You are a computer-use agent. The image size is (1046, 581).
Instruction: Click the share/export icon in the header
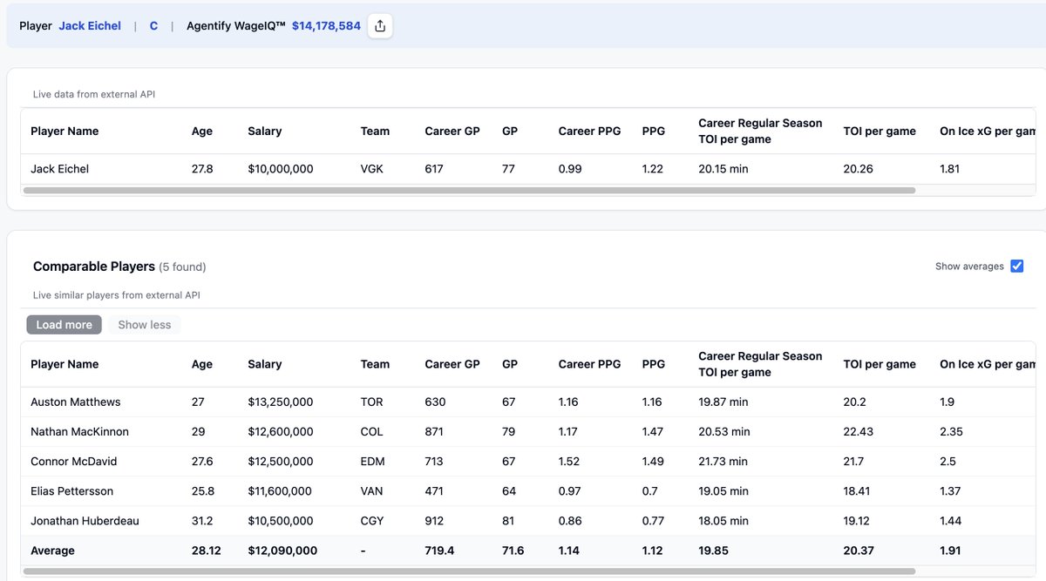point(379,25)
